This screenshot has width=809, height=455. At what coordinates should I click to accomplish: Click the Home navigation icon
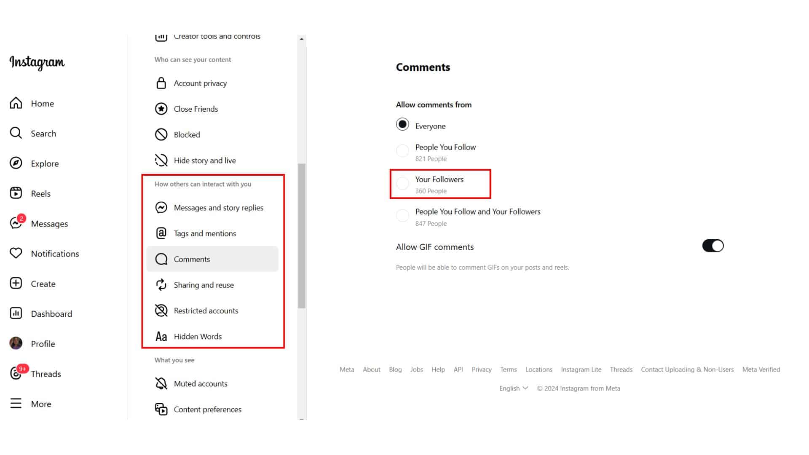pyautogui.click(x=16, y=103)
